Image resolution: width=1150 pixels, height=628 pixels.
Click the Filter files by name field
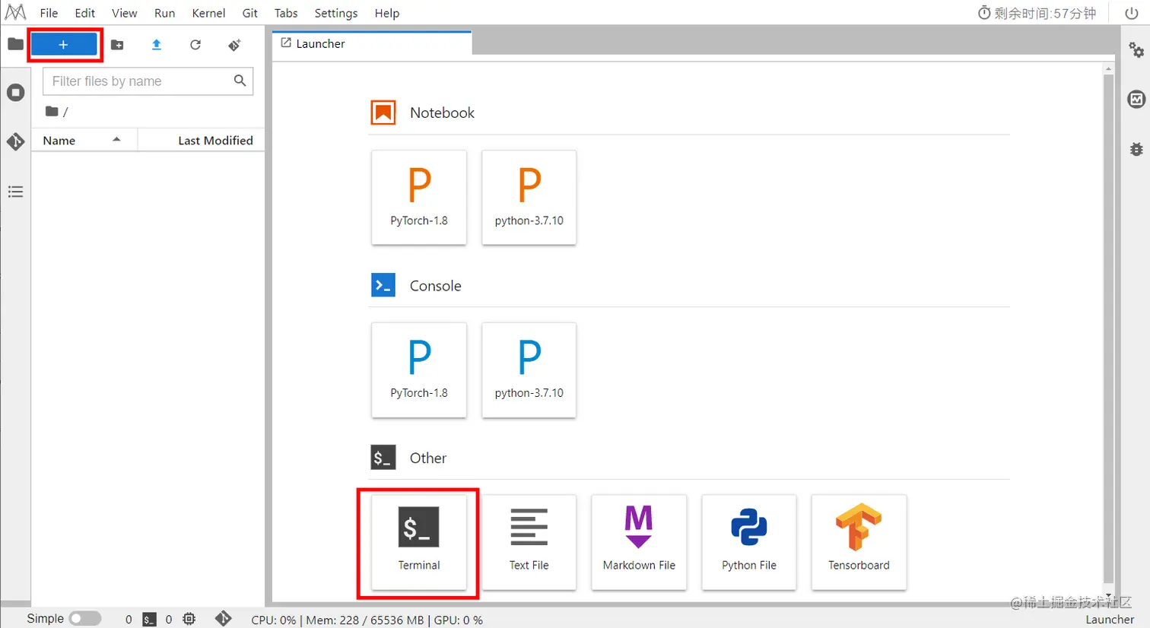(148, 81)
